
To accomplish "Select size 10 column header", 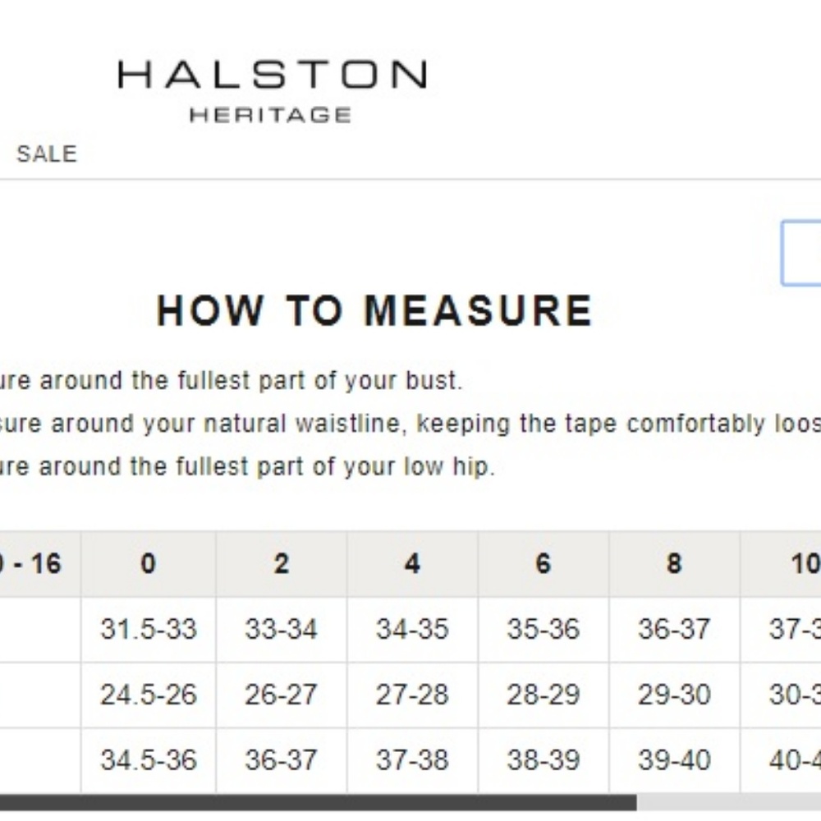I will (781, 564).
